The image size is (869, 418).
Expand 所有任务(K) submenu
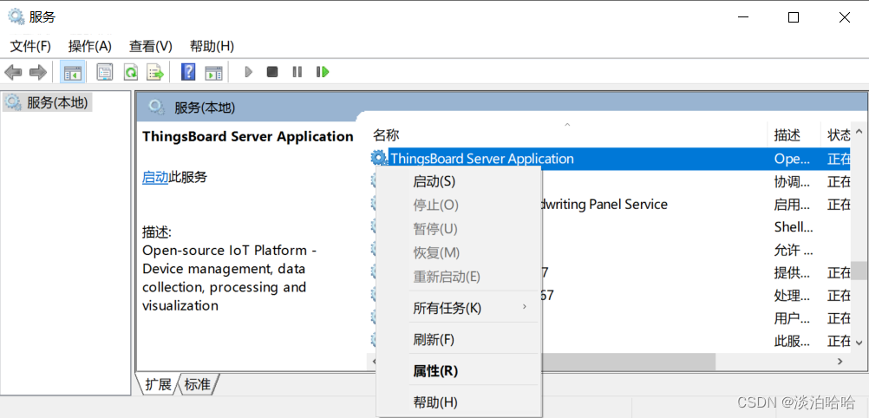[x=458, y=308]
